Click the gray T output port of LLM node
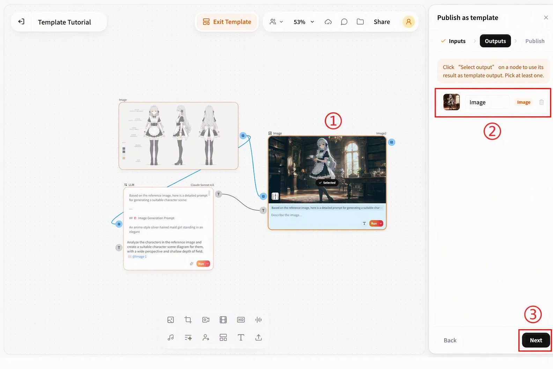Screen dimensions: 553x369 219,194
